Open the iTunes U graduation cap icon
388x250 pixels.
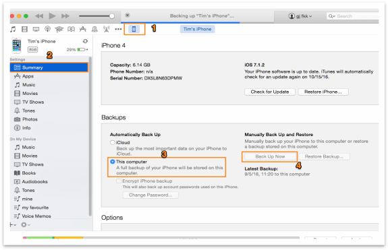(x=59, y=29)
